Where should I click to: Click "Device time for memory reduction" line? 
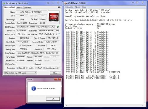click(x=93, y=78)
